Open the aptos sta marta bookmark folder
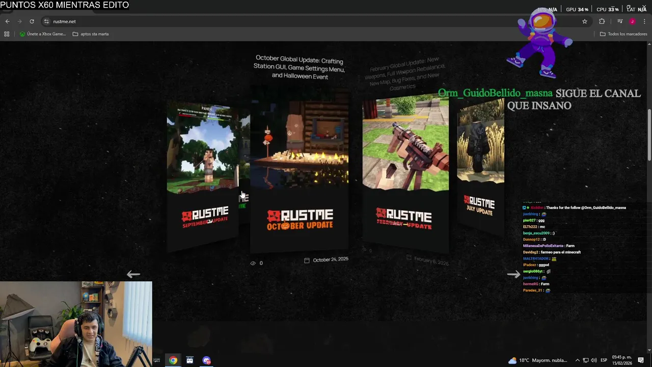This screenshot has width=652, height=367. [91, 34]
